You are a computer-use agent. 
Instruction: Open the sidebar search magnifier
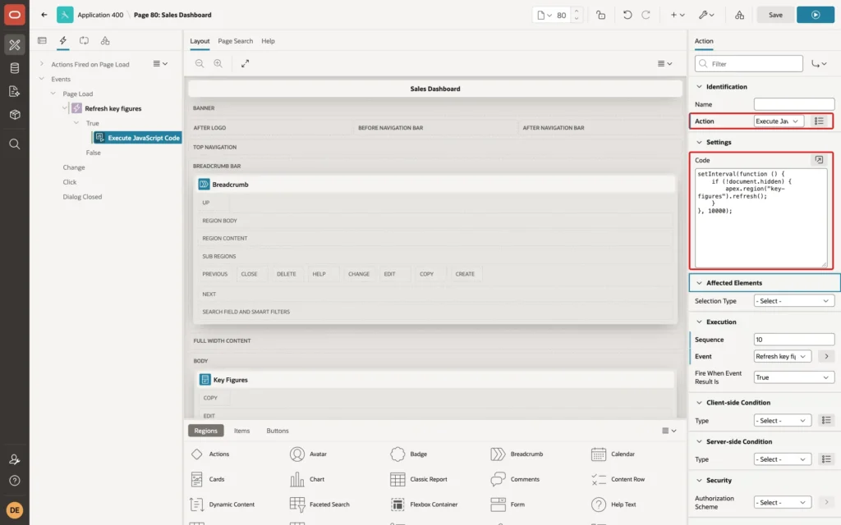coord(15,144)
